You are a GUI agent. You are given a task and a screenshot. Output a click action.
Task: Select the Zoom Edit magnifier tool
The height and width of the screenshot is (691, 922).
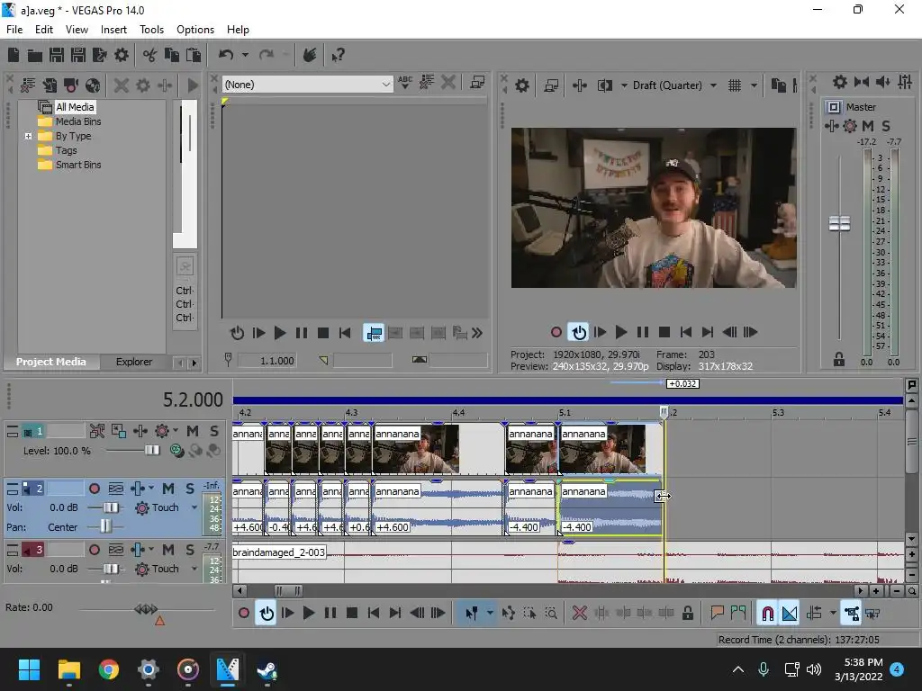coord(551,614)
